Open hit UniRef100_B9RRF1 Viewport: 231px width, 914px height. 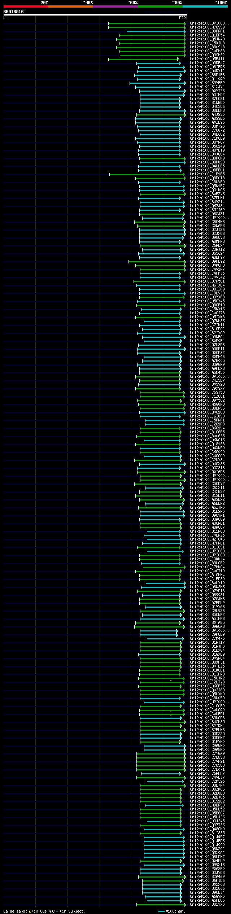(x=207, y=31)
